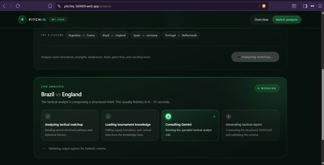
Task: Open site settings icon in address bar
Action: (x=59, y=6)
